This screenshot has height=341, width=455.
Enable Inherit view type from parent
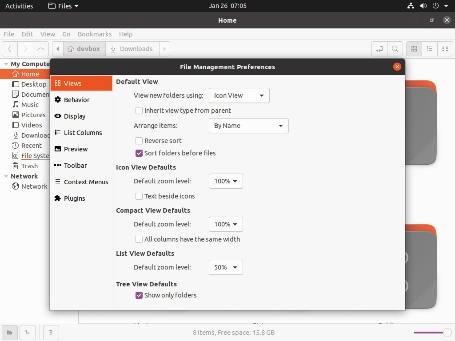[139, 111]
